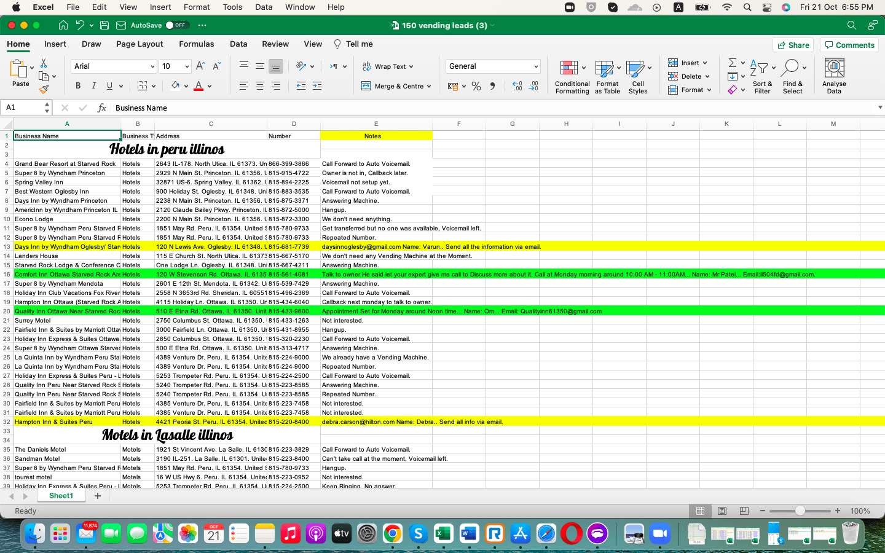Click Find & Select button
This screenshot has height=553, width=885.
click(793, 76)
